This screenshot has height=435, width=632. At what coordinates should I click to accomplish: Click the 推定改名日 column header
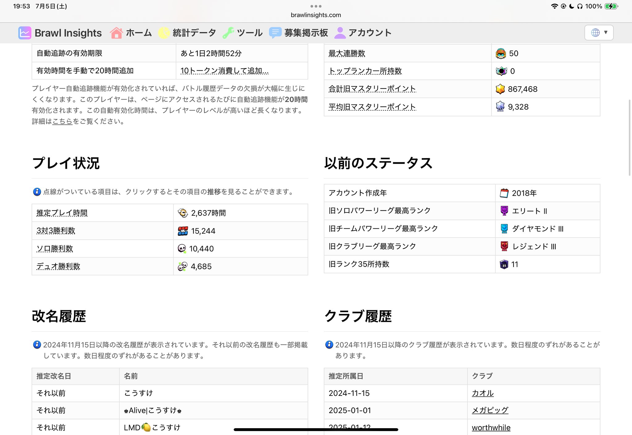pos(76,376)
